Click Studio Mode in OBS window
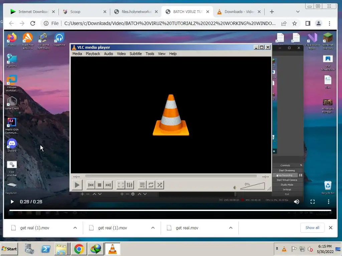342x256 pixels. (287, 185)
